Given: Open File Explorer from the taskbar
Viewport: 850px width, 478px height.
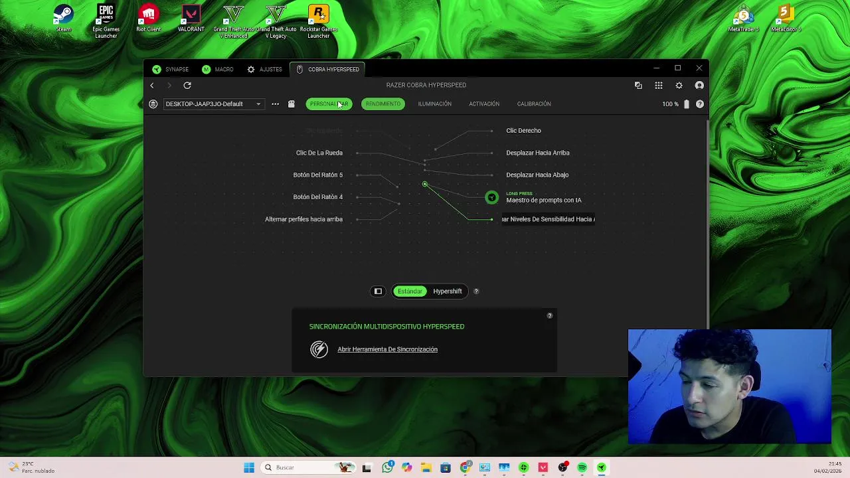Looking at the screenshot, I should pos(426,467).
